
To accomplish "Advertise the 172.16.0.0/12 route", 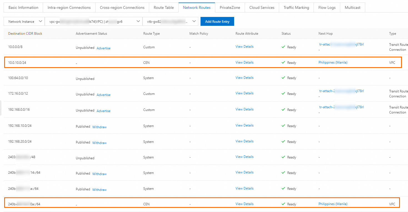I will coord(104,95).
